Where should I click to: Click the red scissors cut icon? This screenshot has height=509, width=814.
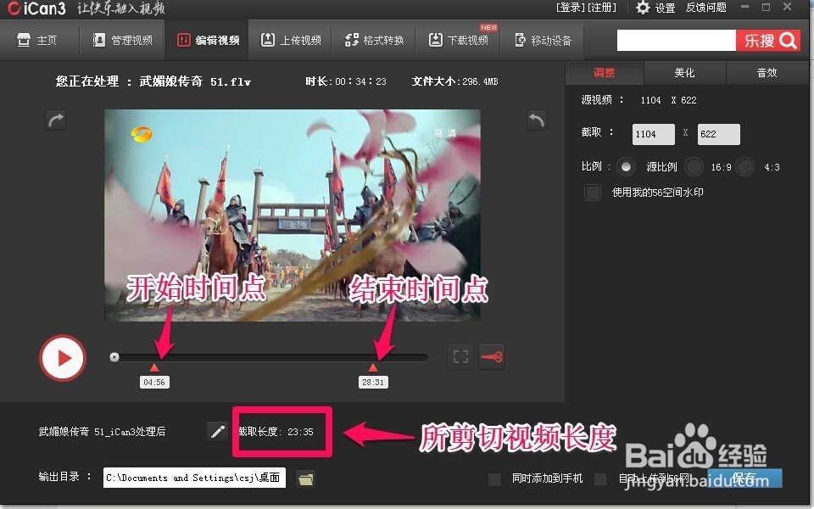point(492,357)
